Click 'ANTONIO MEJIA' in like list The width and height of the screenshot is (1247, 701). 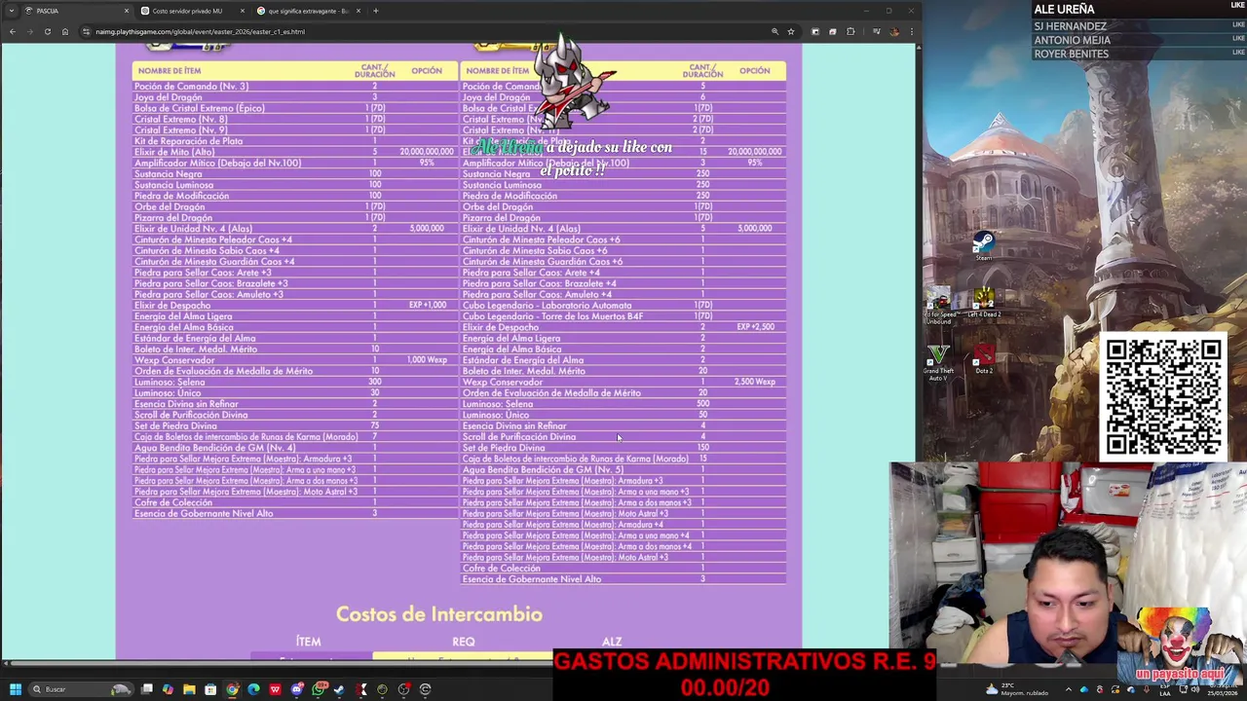pos(1072,40)
